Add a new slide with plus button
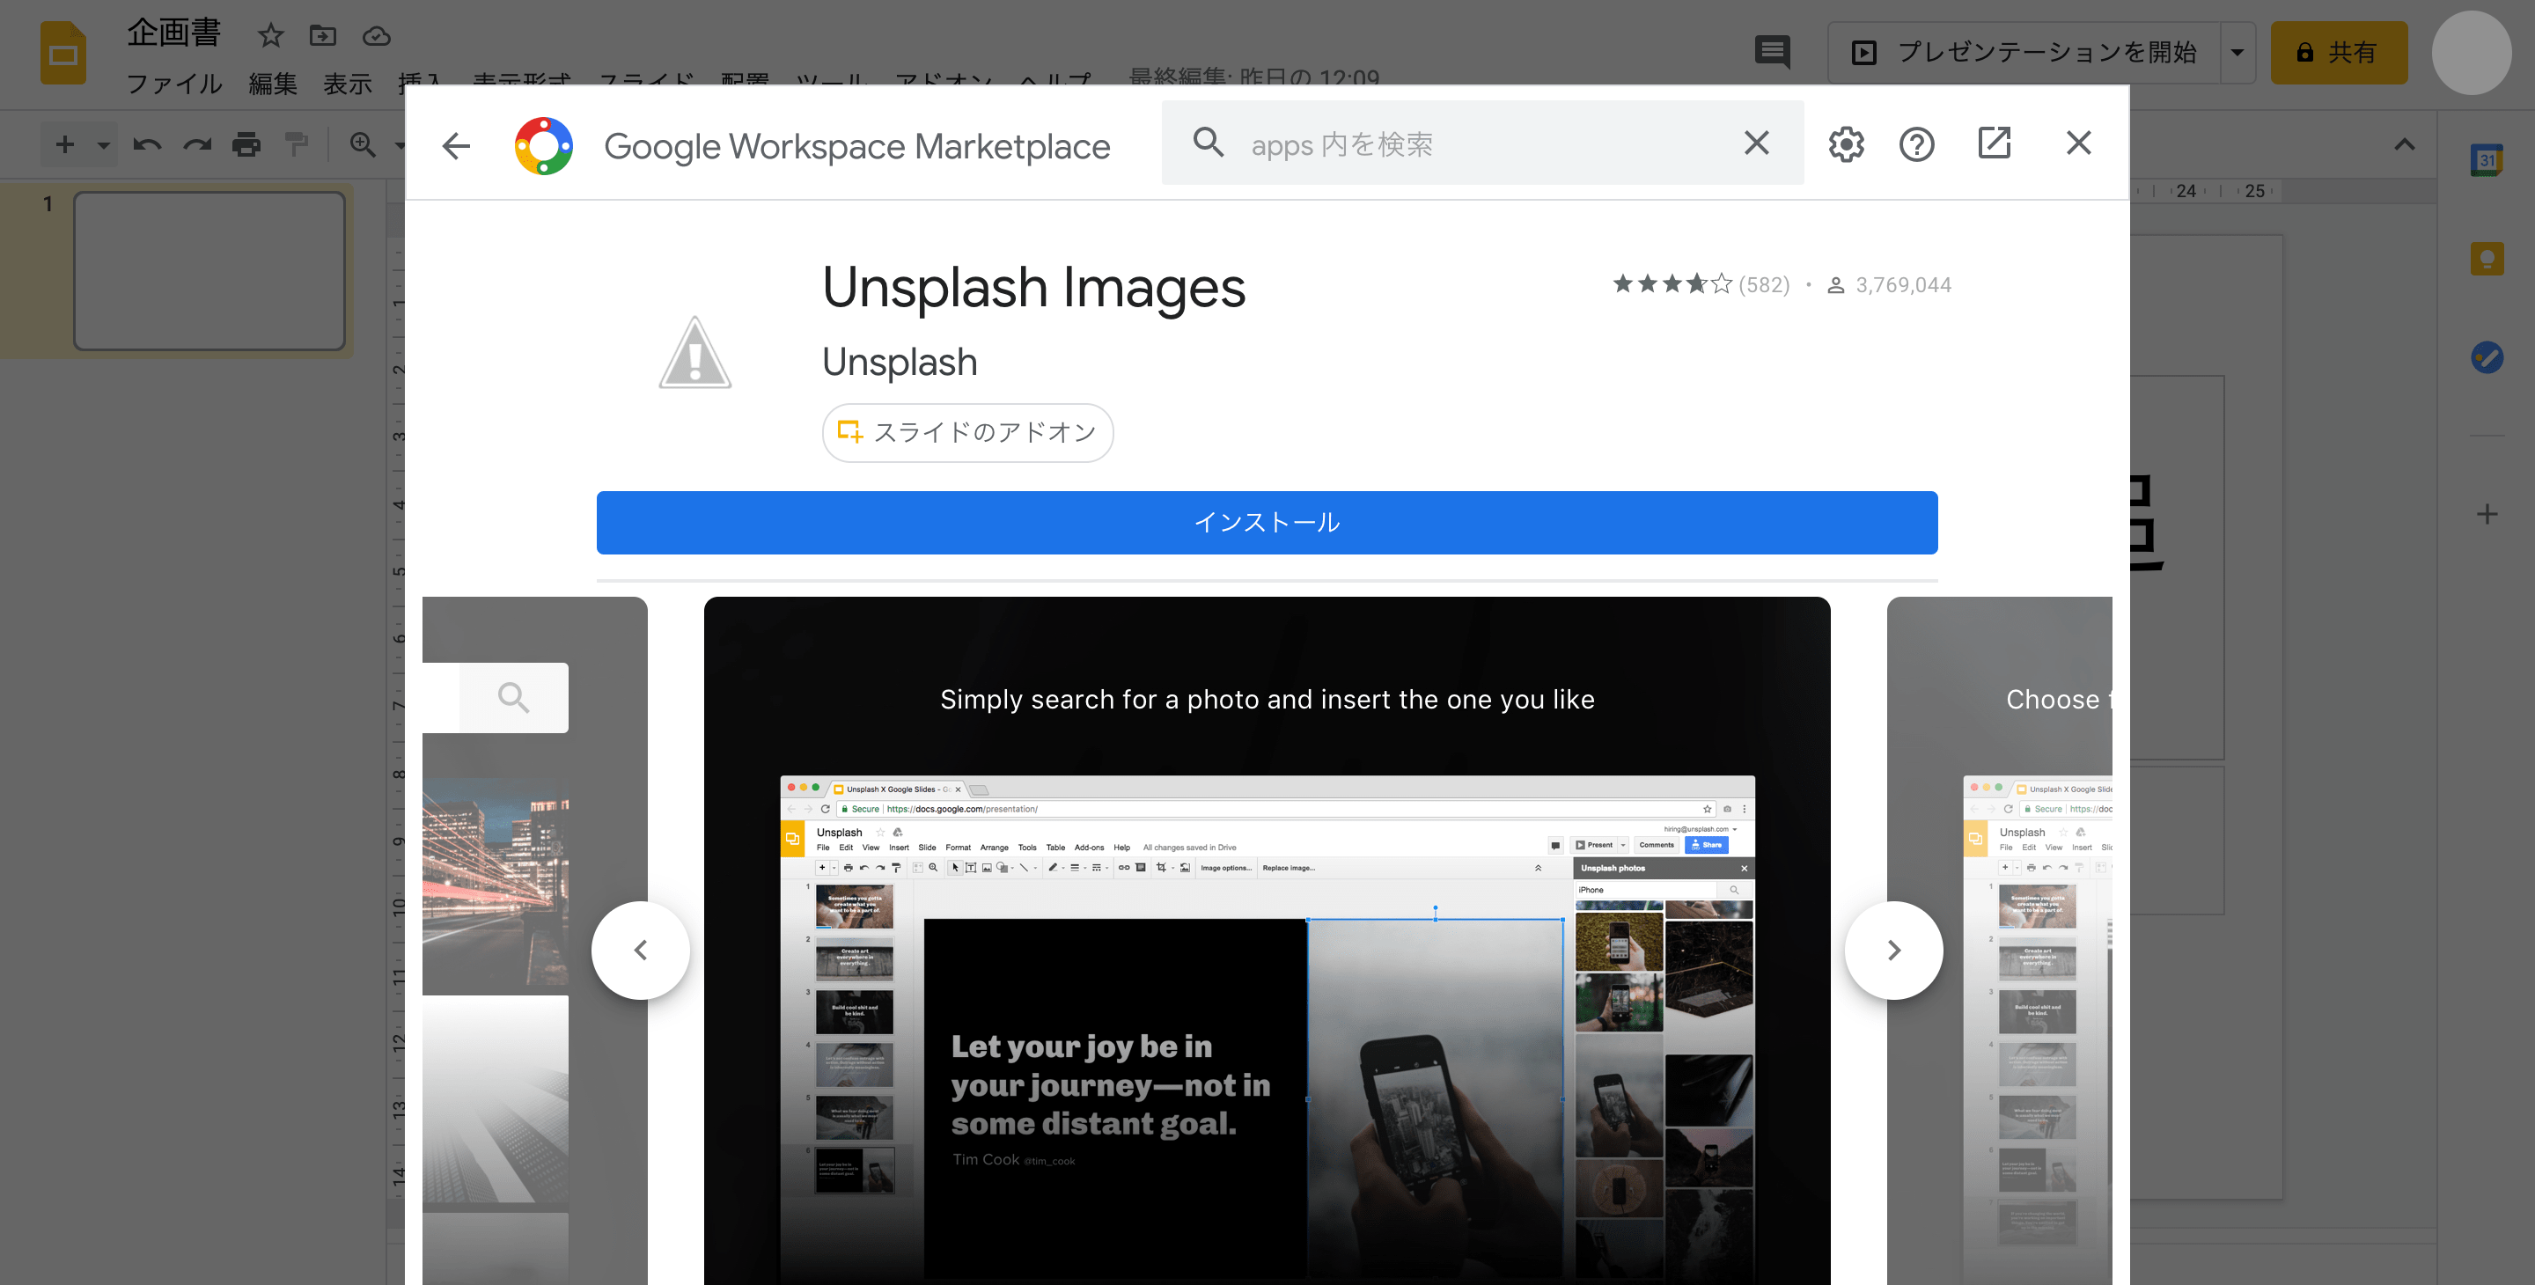 tap(65, 145)
